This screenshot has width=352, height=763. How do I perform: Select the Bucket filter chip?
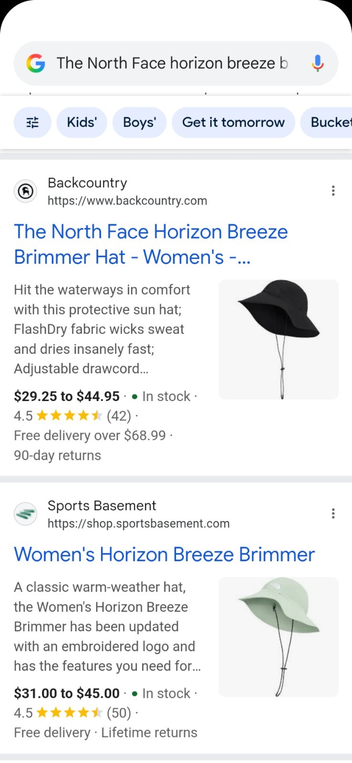click(x=330, y=123)
